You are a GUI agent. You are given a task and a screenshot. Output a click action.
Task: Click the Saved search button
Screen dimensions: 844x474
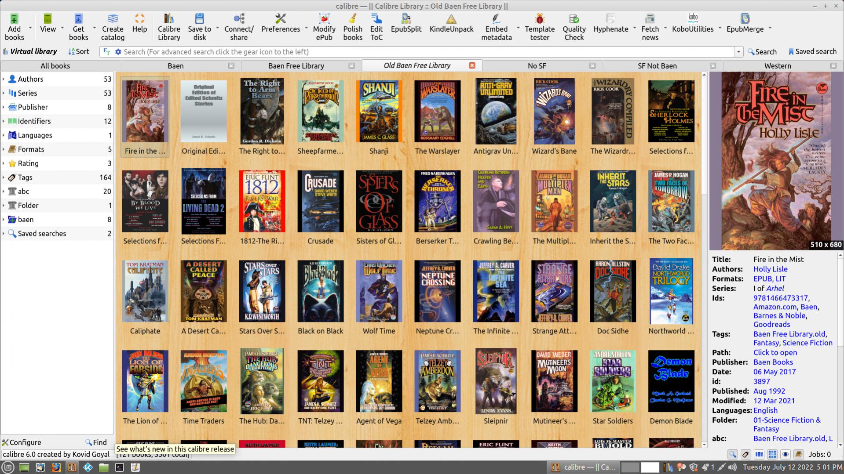[x=812, y=52]
